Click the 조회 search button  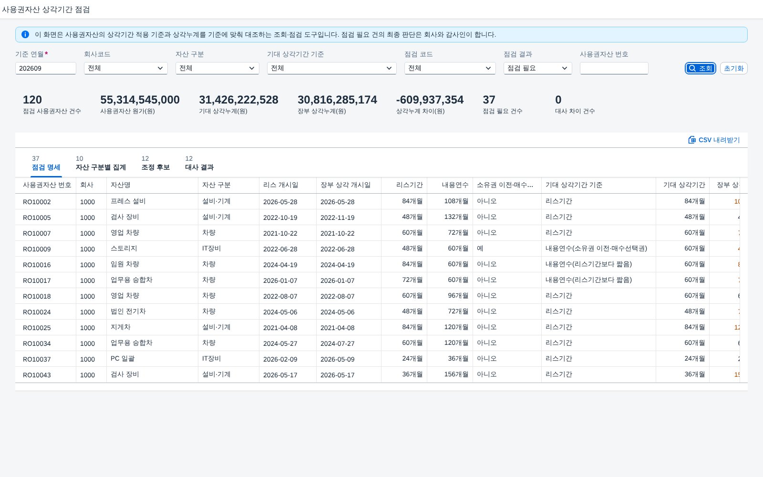701,68
